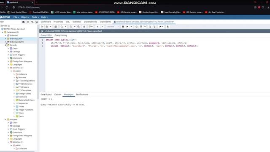270x152 pixels.
Task: Select the Sequences tree item
Action: pos(23,103)
